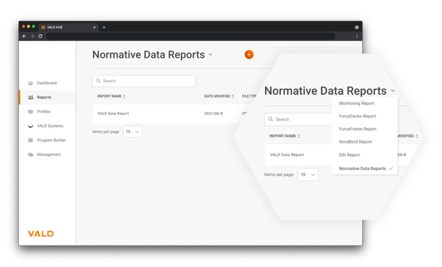
Task: Click the Management icon in sidebar
Action: click(x=30, y=155)
